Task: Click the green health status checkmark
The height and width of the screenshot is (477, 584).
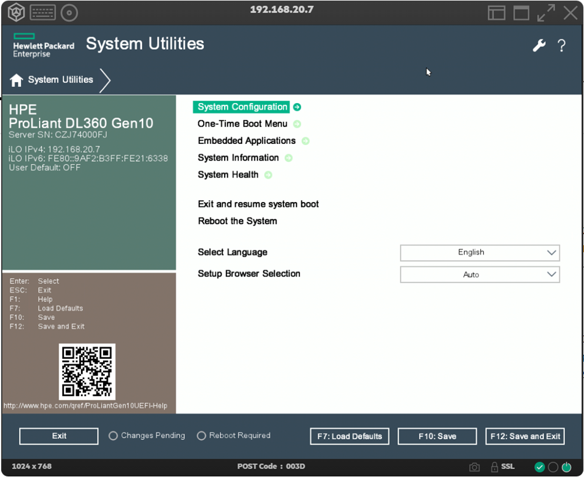Action: click(x=540, y=467)
